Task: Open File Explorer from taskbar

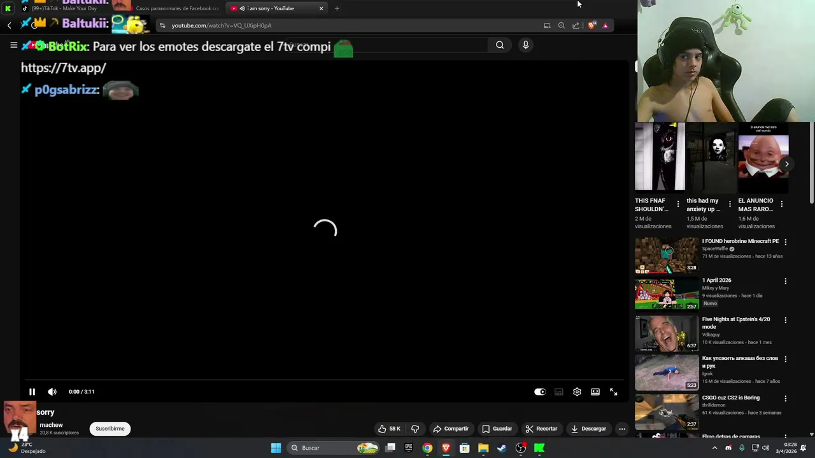Action: [483, 448]
